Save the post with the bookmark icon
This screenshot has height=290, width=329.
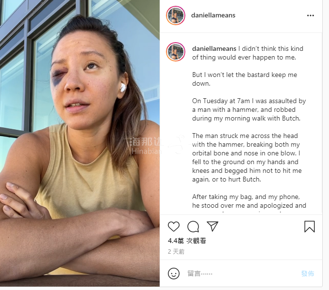(x=310, y=227)
